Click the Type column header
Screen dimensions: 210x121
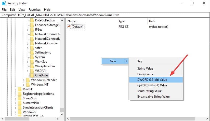(132, 21)
